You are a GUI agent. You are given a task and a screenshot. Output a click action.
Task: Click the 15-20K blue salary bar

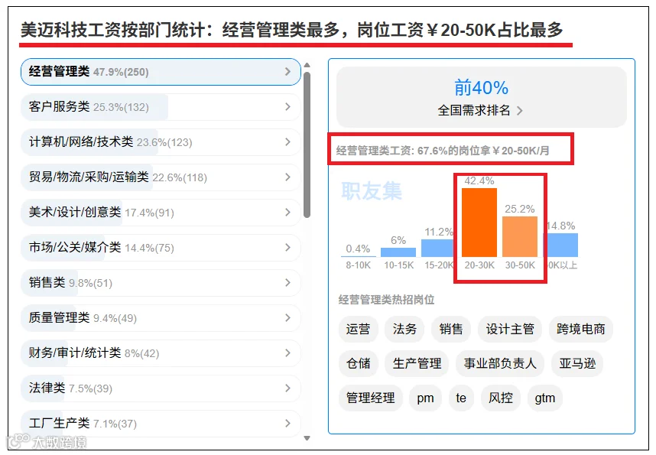click(x=439, y=248)
